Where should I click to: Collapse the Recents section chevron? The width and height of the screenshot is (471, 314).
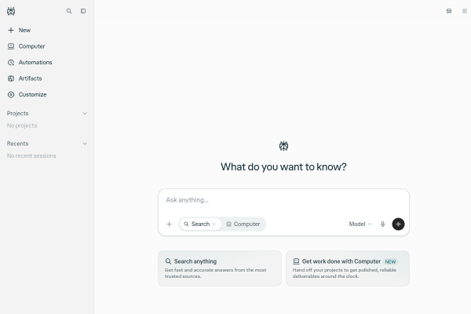(x=85, y=144)
